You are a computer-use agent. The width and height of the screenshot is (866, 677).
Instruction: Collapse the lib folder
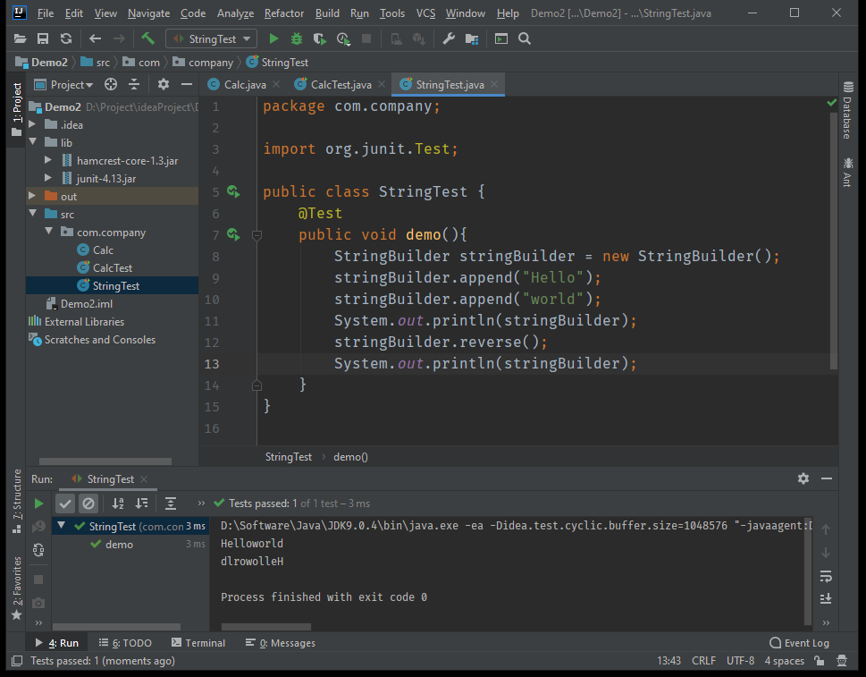32,142
